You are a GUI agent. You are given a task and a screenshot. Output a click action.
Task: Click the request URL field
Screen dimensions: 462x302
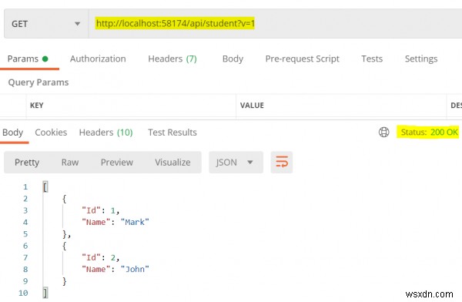pyautogui.click(x=275, y=24)
